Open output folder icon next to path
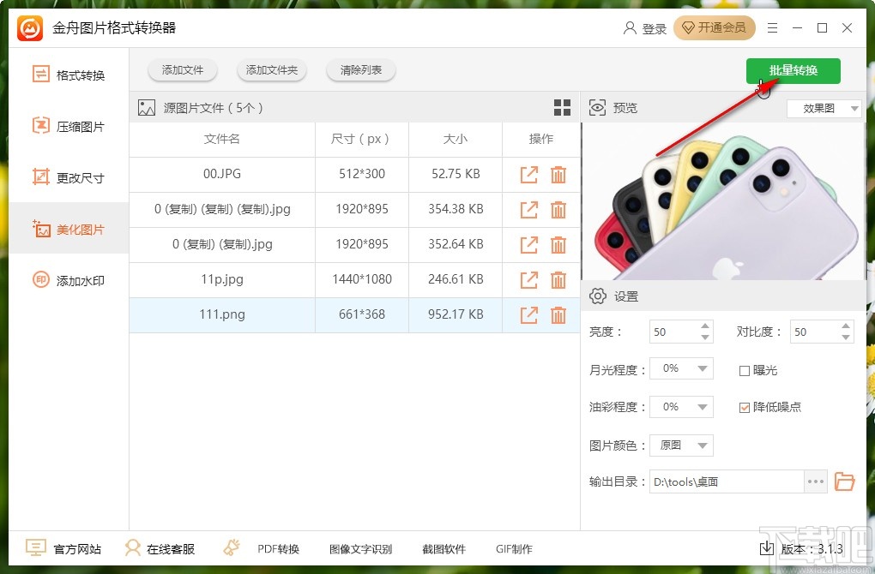The image size is (875, 574). point(844,481)
